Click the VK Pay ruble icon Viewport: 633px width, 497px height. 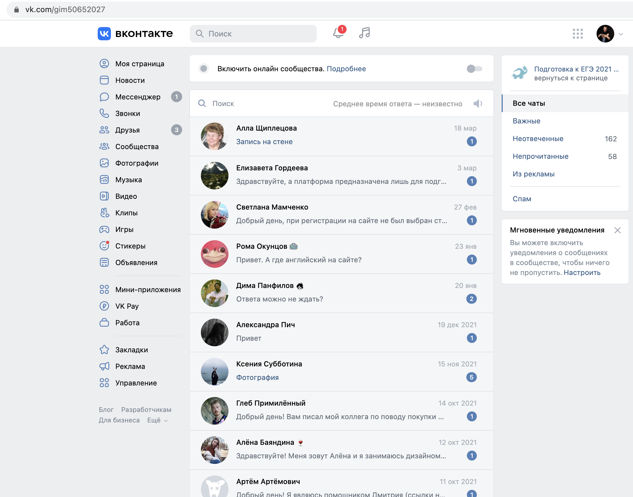pyautogui.click(x=104, y=306)
